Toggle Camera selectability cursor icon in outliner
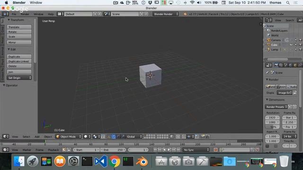Image resolution: width=303 pixels, height=170 pixels. click(295, 40)
